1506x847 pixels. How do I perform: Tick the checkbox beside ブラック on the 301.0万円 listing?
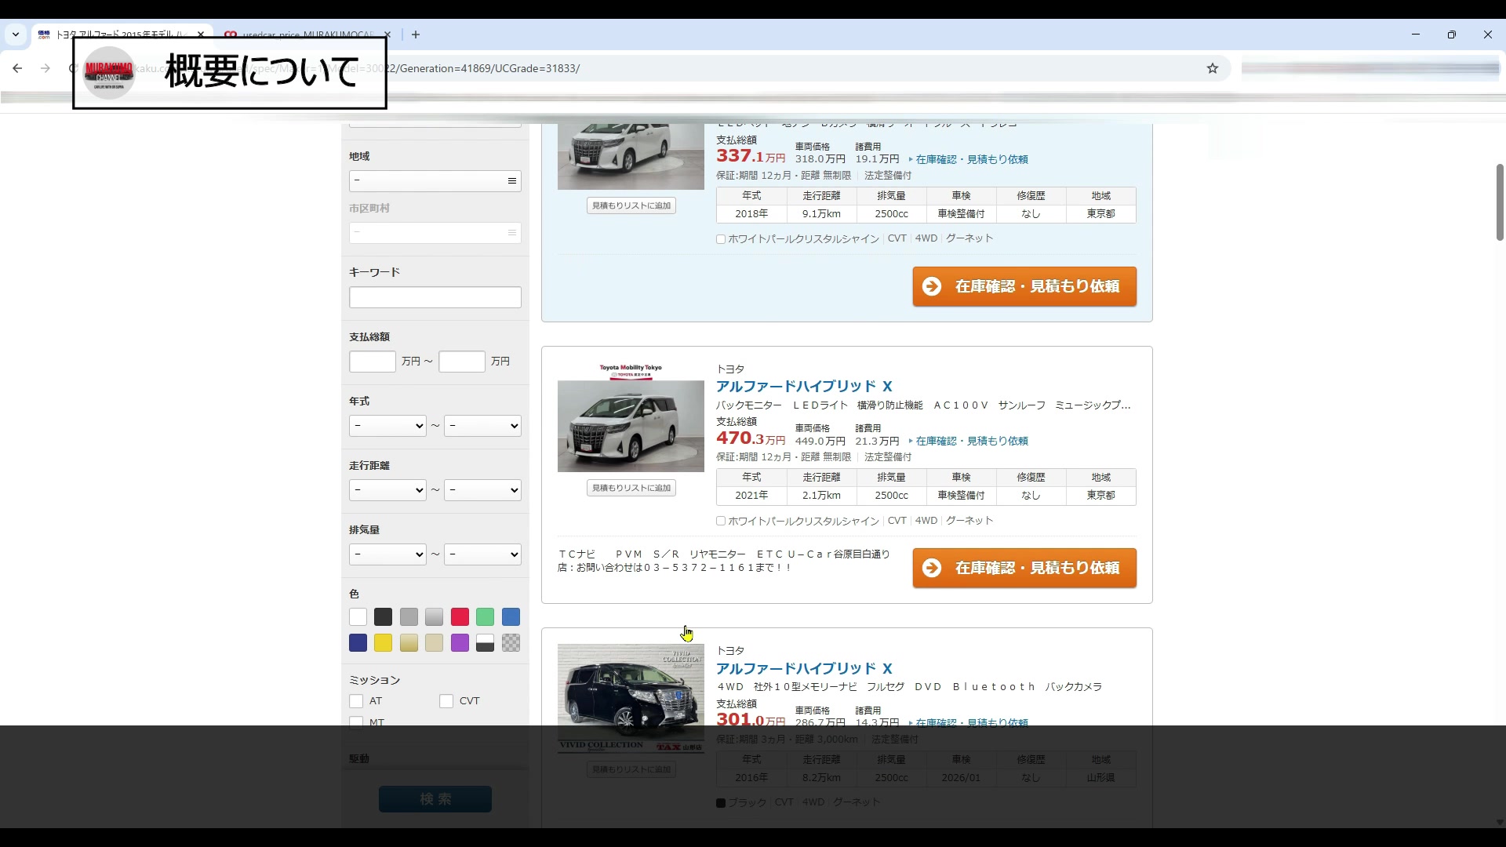click(x=721, y=803)
